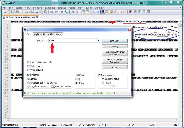Close the document tab with red X
184x128 pixels.
[x=37, y=17]
